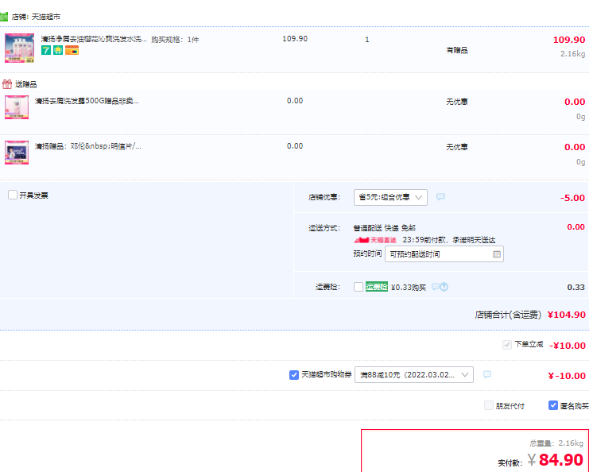Click the 送赠品 section heading
593x472 pixels.
point(25,84)
